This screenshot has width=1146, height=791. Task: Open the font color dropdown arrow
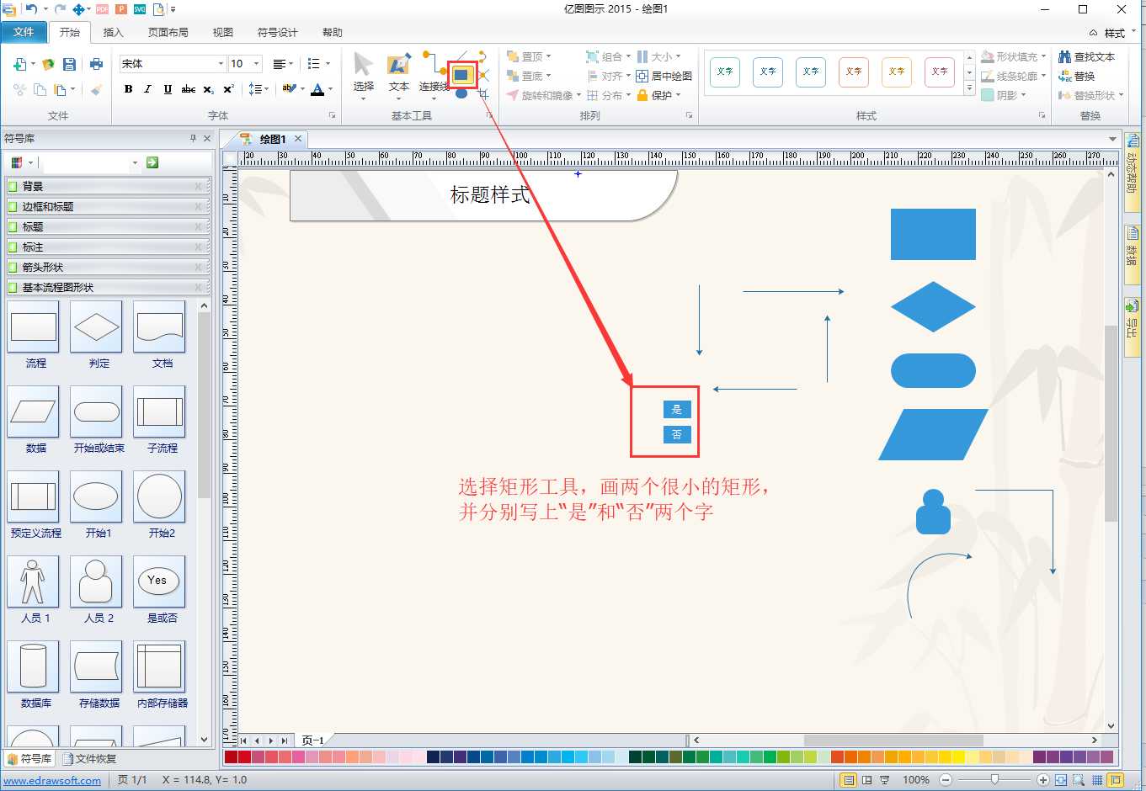(x=330, y=89)
